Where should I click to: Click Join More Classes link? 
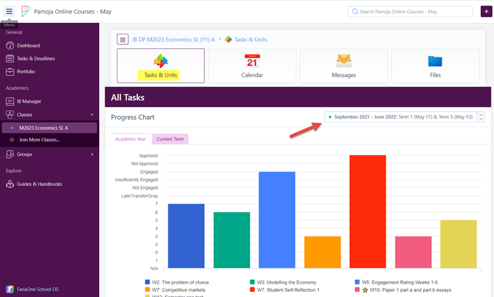tap(39, 140)
